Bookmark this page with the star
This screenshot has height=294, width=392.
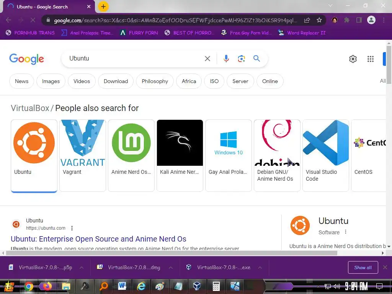coord(319,20)
